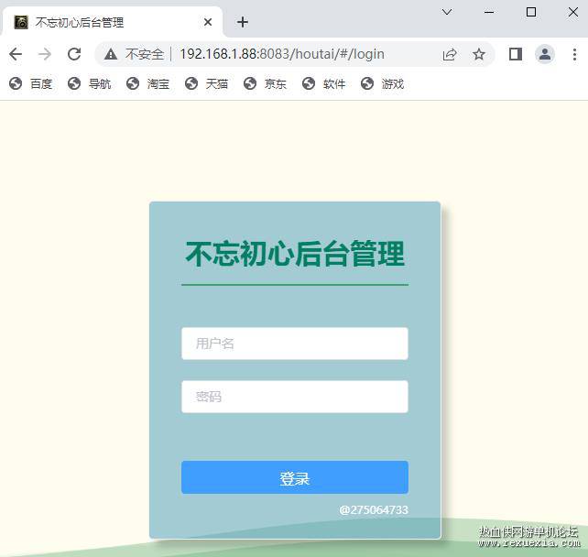Click the browser back arrow

[16, 54]
